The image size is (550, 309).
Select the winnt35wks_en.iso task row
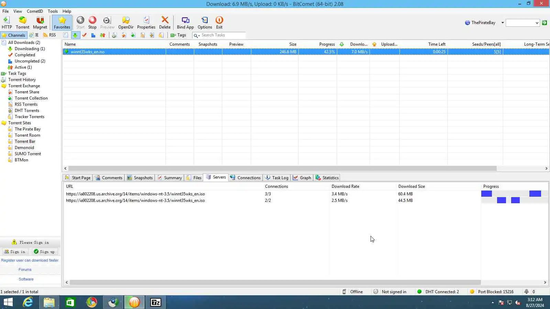coord(306,52)
